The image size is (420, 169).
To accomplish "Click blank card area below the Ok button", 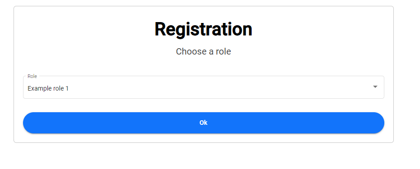I will [204, 138].
